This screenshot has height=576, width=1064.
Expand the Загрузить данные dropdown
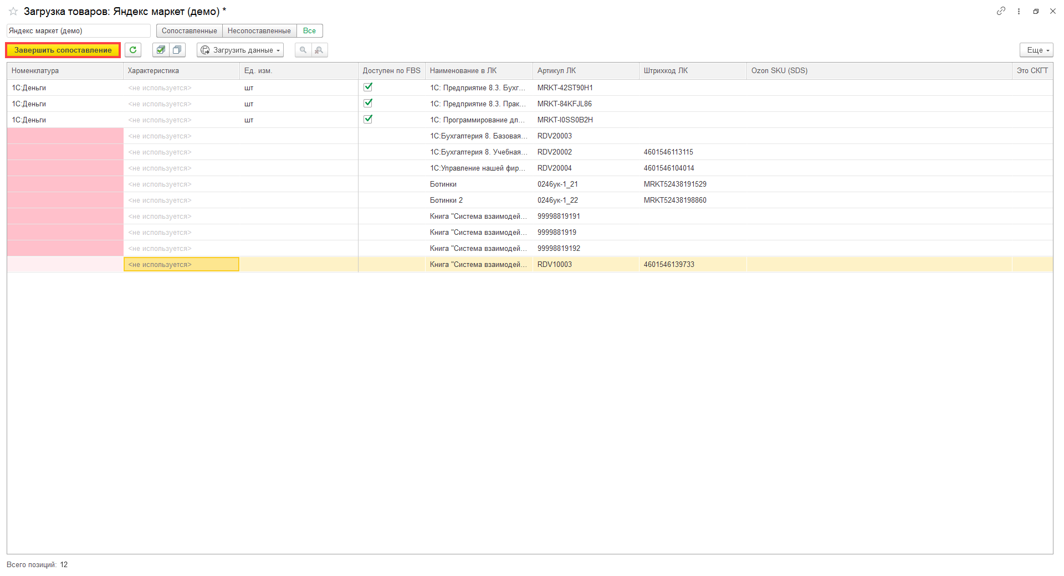(x=240, y=50)
